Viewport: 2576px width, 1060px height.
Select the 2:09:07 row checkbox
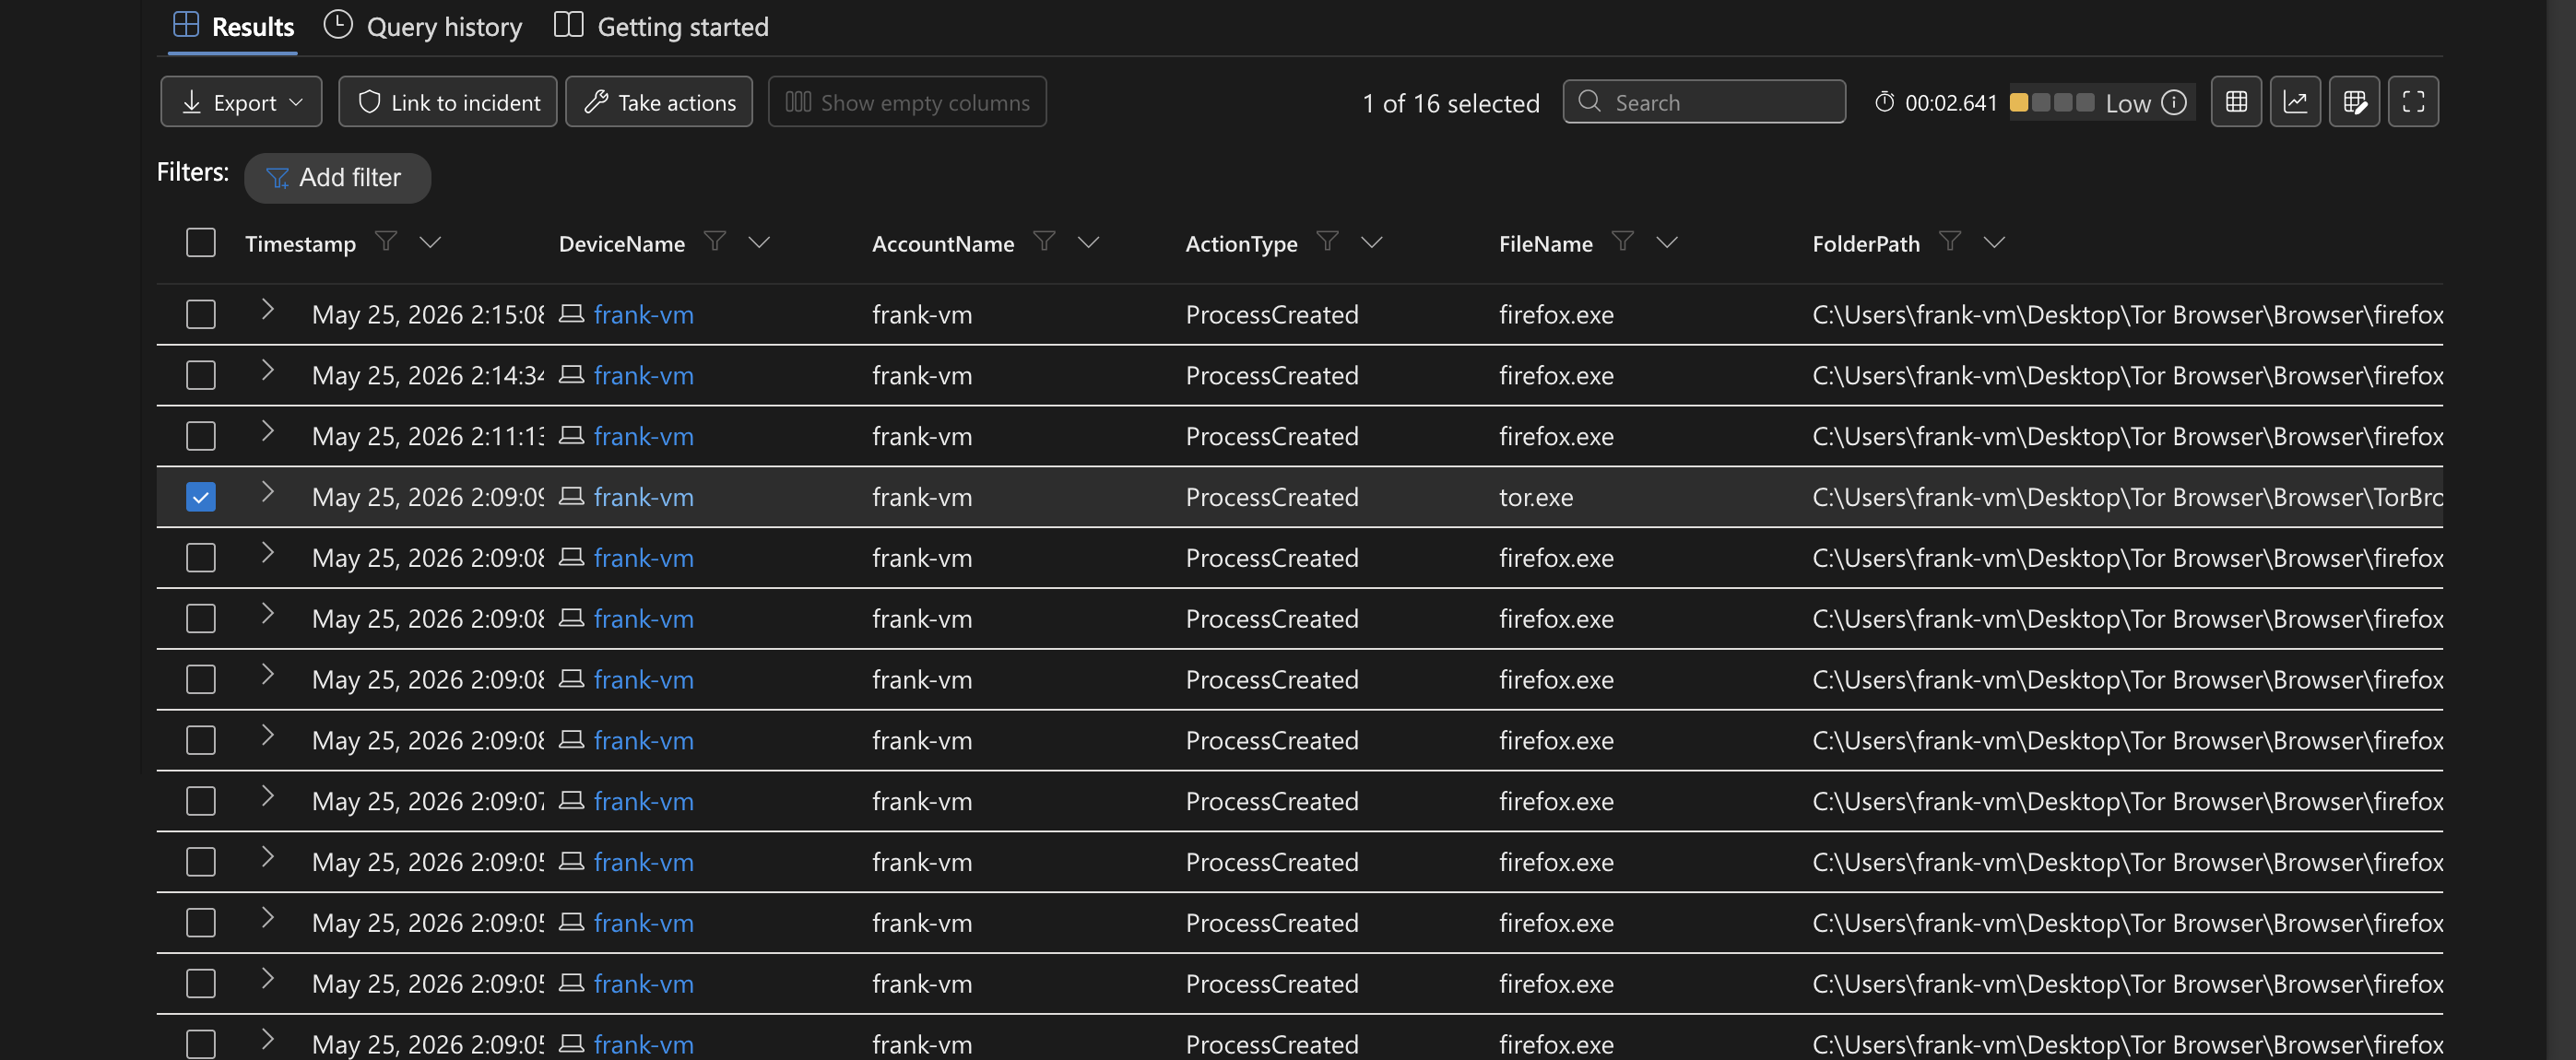201,801
